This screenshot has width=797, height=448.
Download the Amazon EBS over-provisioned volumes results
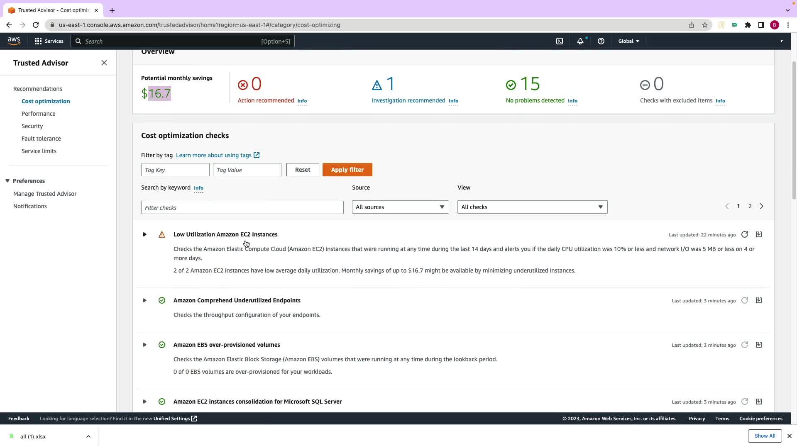click(759, 345)
